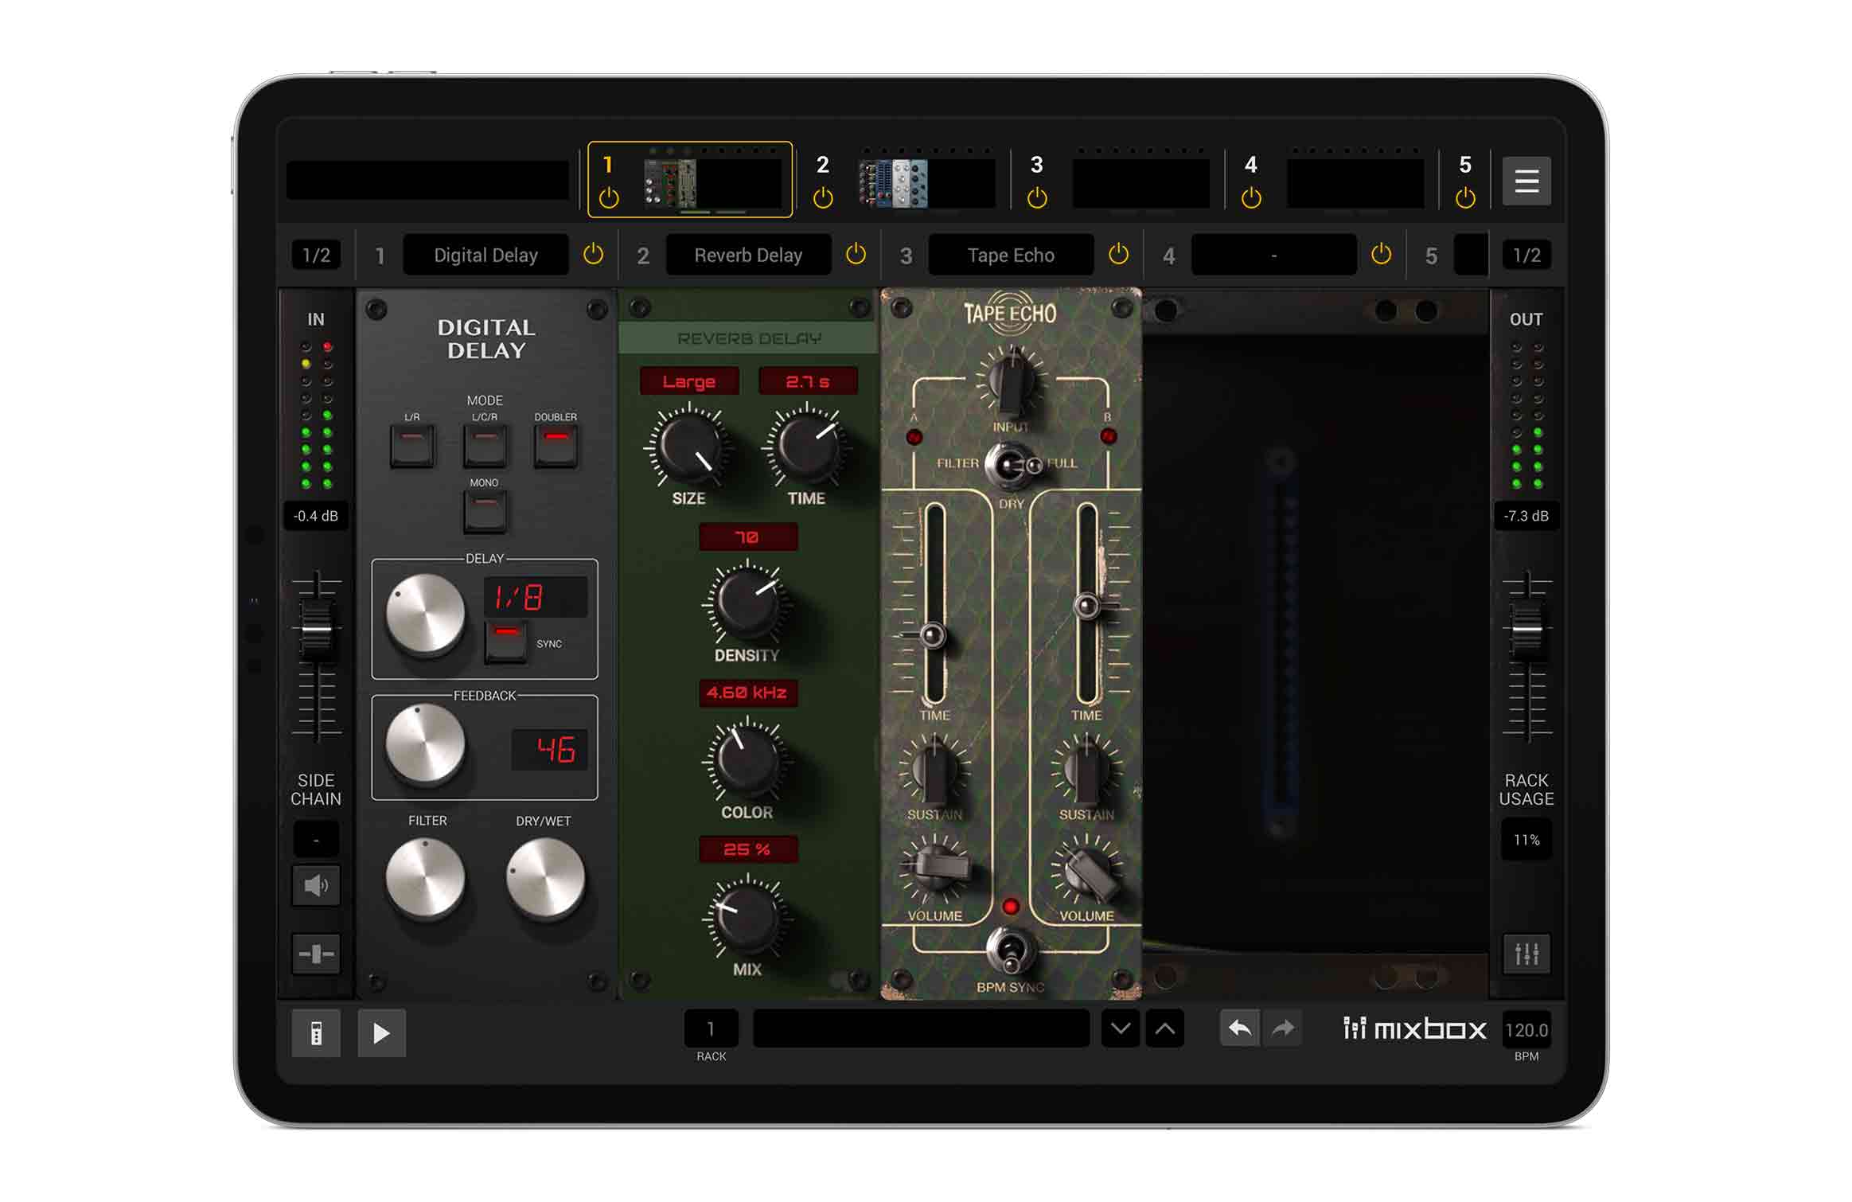Click the feedback value 46 display
Screen dimensions: 1852x1202
coord(549,749)
